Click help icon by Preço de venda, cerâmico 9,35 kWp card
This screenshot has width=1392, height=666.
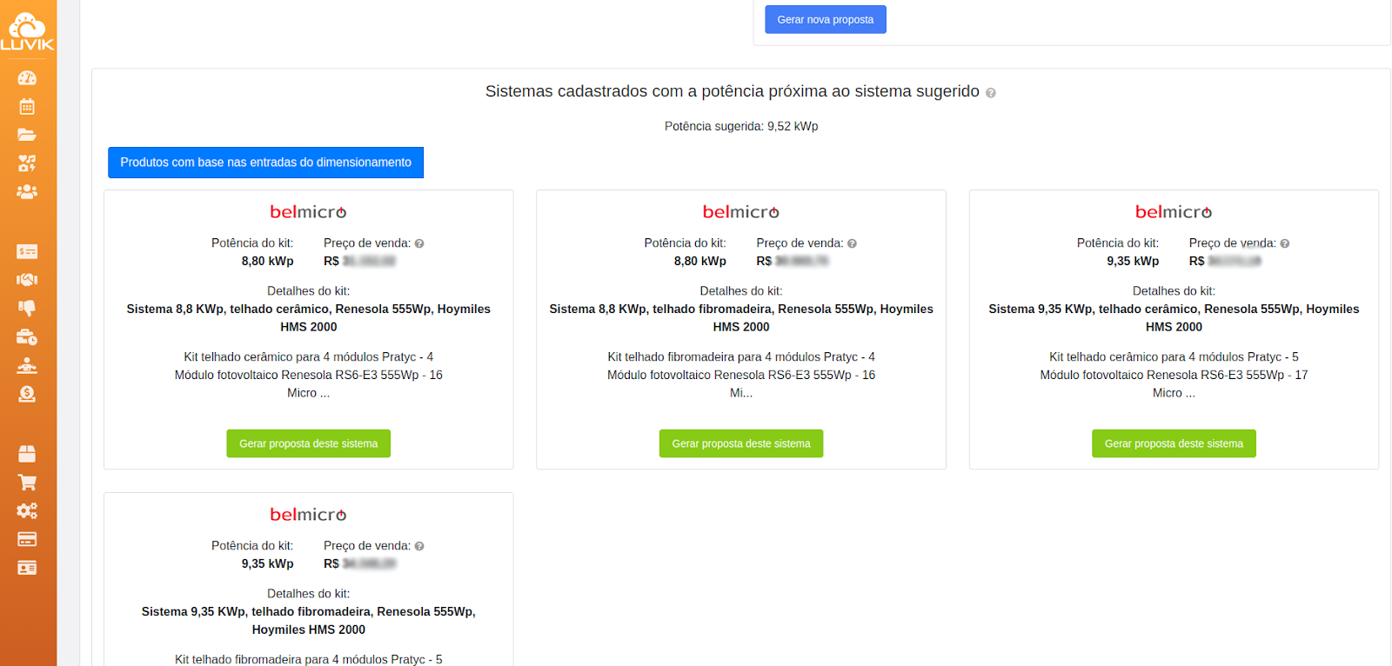coord(1285,243)
